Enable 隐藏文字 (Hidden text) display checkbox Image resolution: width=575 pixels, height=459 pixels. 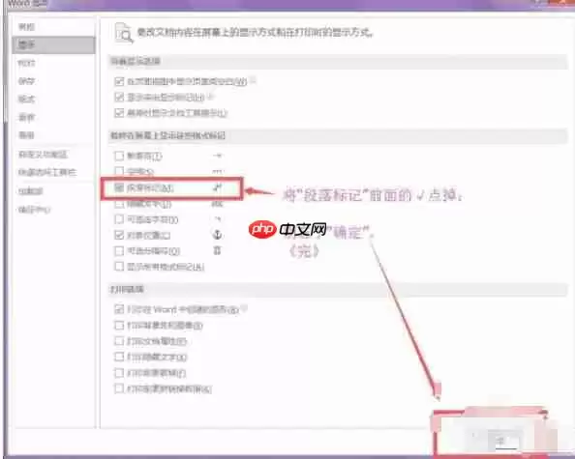coord(119,204)
